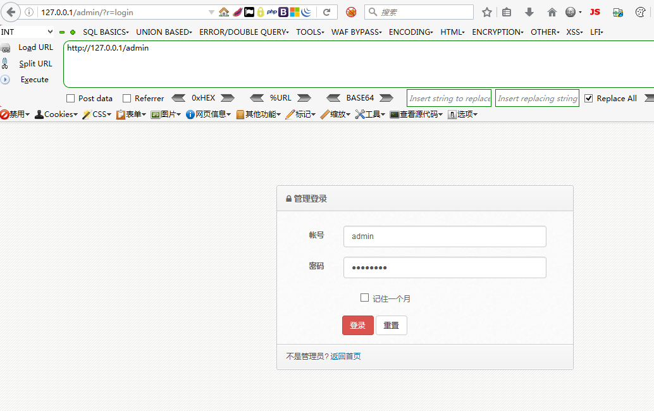Click the red blocked-circle icon beside reload
The image size is (654, 411).
point(351,12)
